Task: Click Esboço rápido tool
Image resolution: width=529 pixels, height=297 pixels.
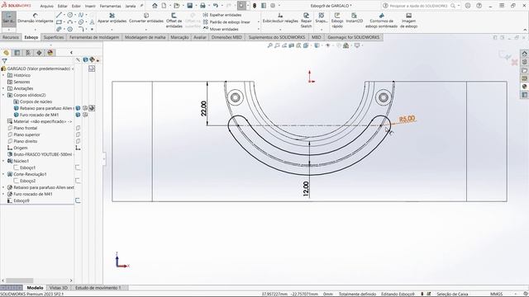Action: point(337,21)
